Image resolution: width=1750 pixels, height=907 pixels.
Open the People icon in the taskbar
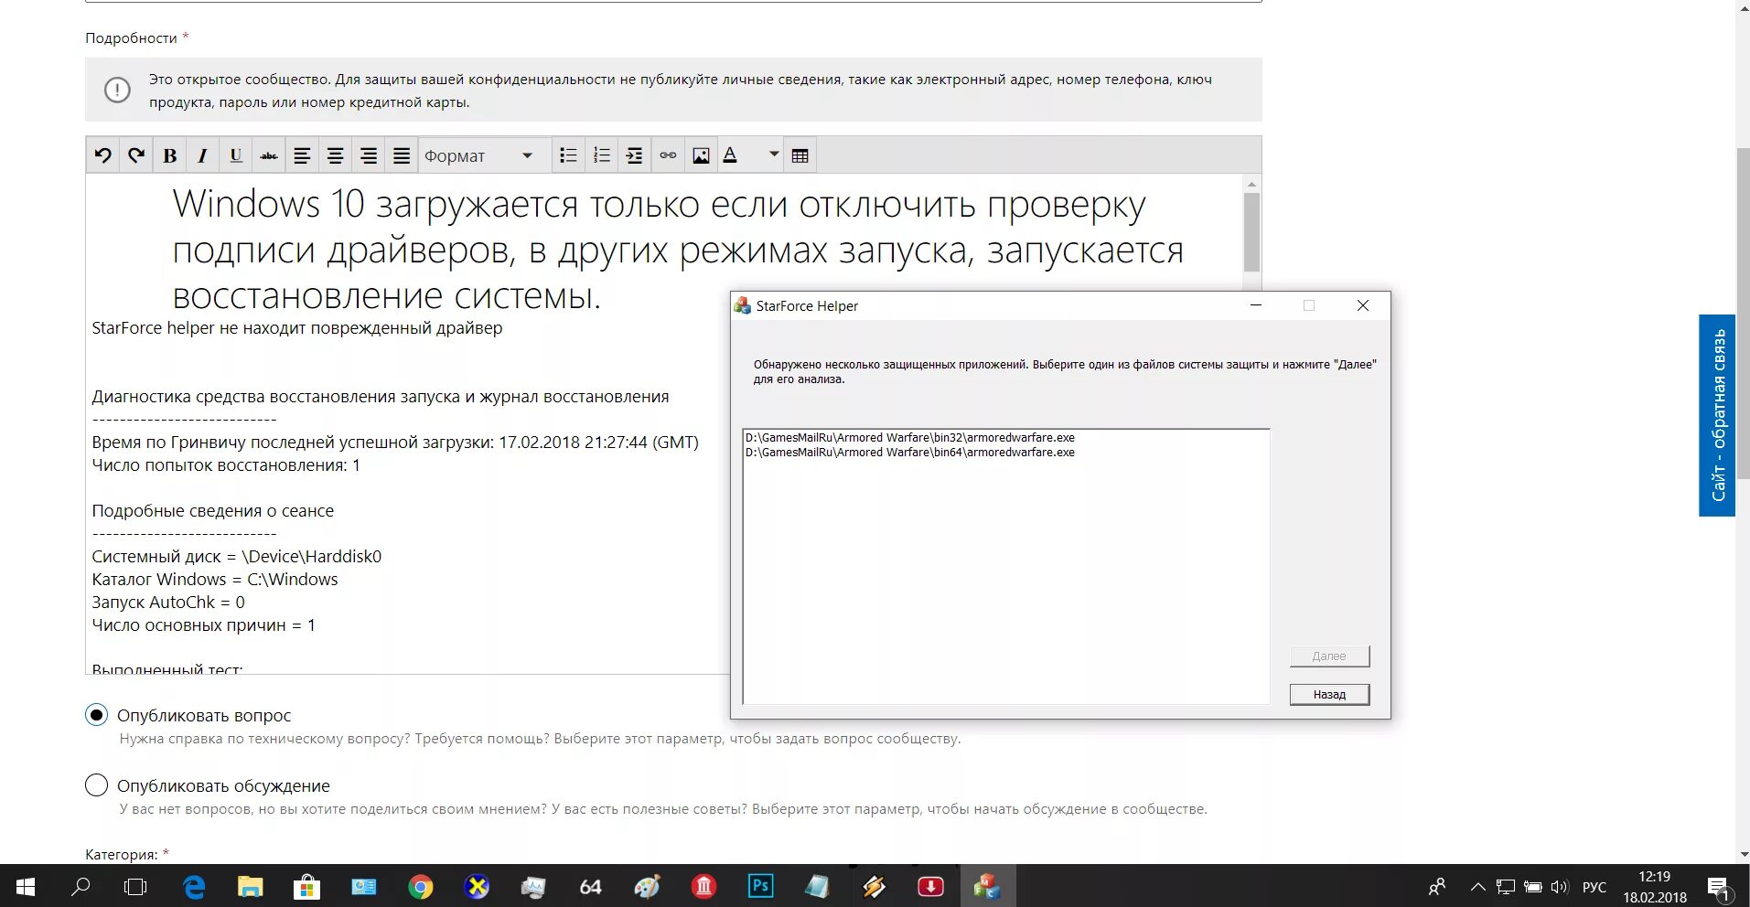tap(1437, 886)
